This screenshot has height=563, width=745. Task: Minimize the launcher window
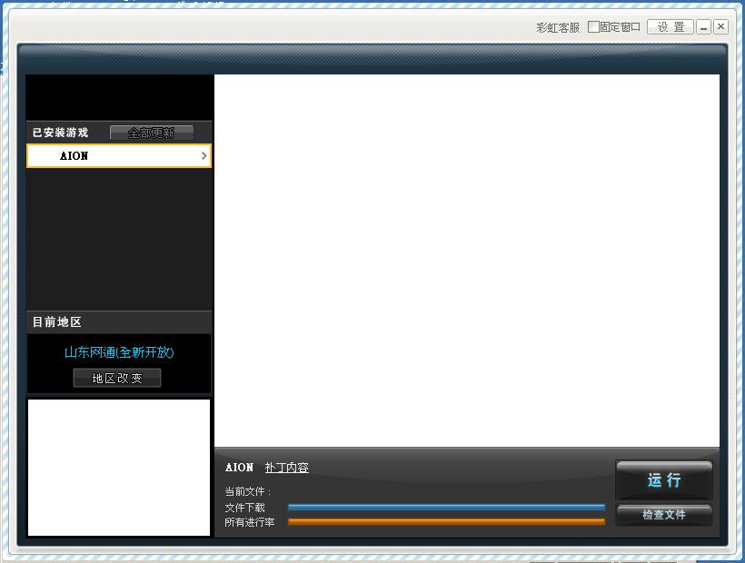(x=704, y=27)
